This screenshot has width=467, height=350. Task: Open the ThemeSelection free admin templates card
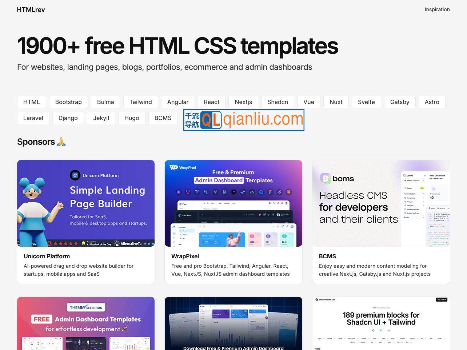point(86,323)
